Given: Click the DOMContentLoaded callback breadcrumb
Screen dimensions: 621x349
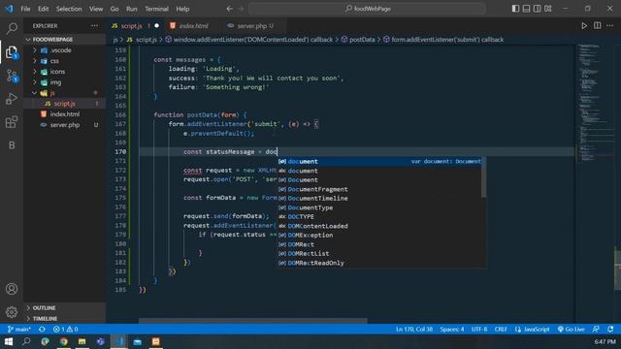Looking at the screenshot, I should 249,40.
